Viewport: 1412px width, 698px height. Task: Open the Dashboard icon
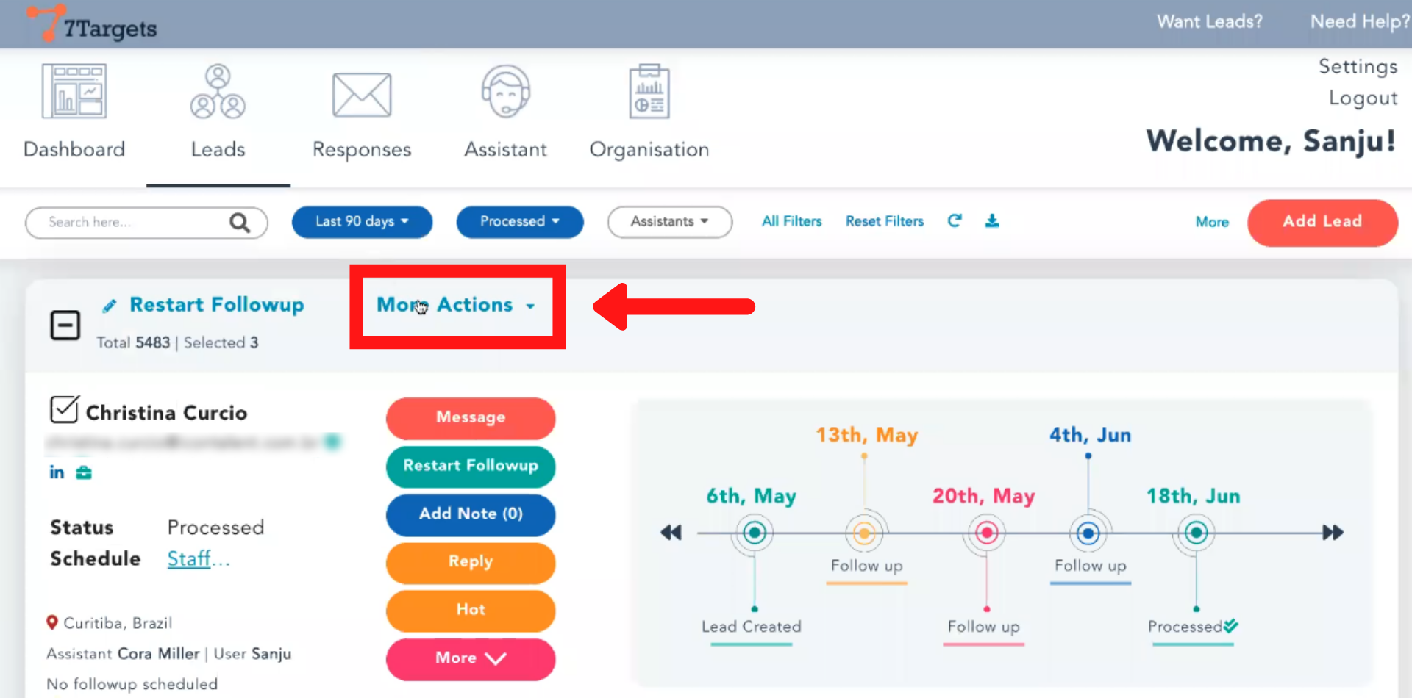pyautogui.click(x=74, y=91)
